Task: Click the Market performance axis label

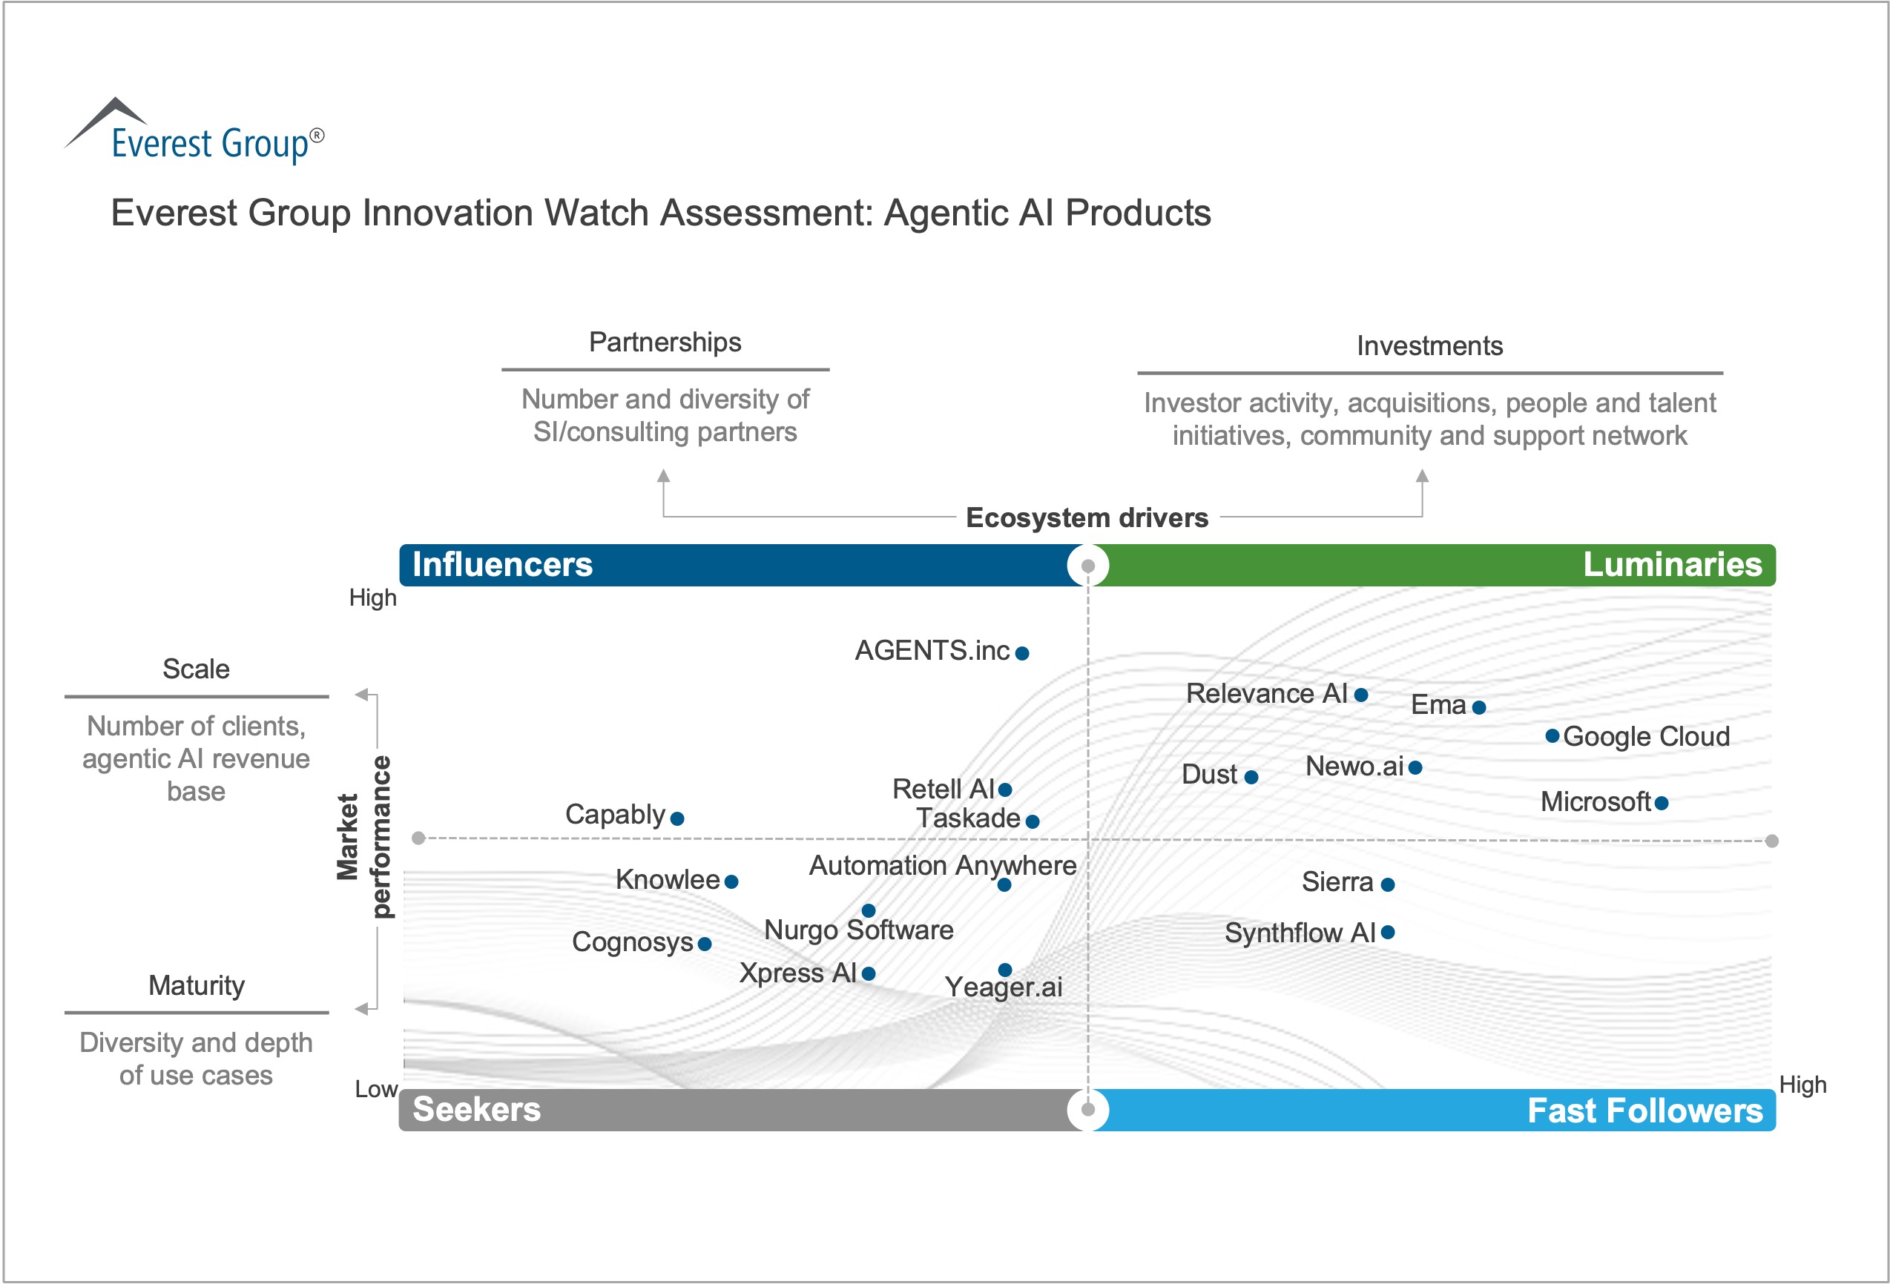Action: point(363,837)
